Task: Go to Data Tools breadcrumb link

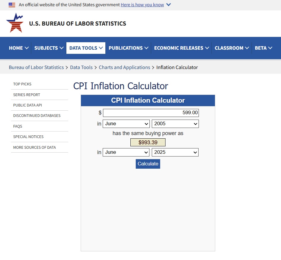Action: (81, 67)
